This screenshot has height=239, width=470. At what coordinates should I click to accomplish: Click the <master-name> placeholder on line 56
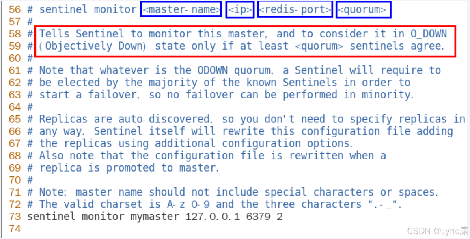181,10
